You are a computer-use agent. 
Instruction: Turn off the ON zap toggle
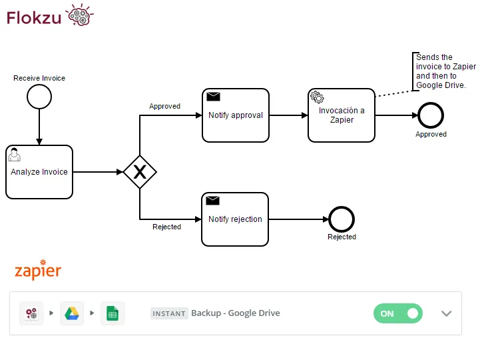[x=398, y=313]
